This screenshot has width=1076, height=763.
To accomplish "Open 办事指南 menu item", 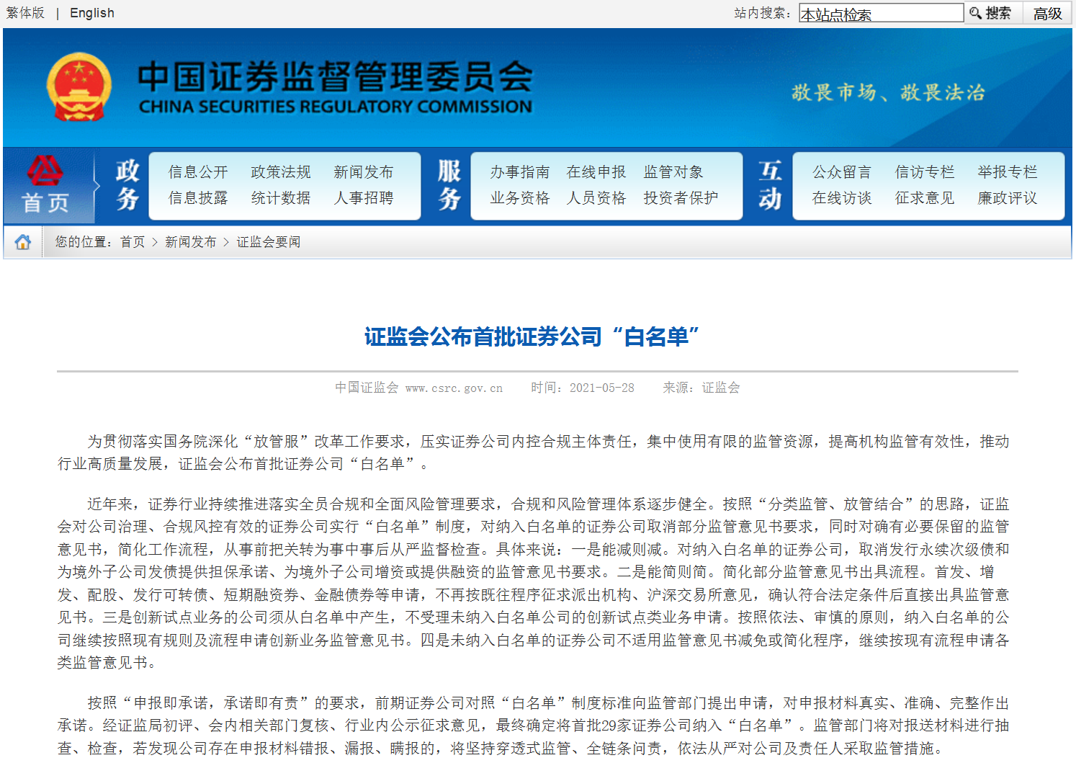I will pos(520,172).
